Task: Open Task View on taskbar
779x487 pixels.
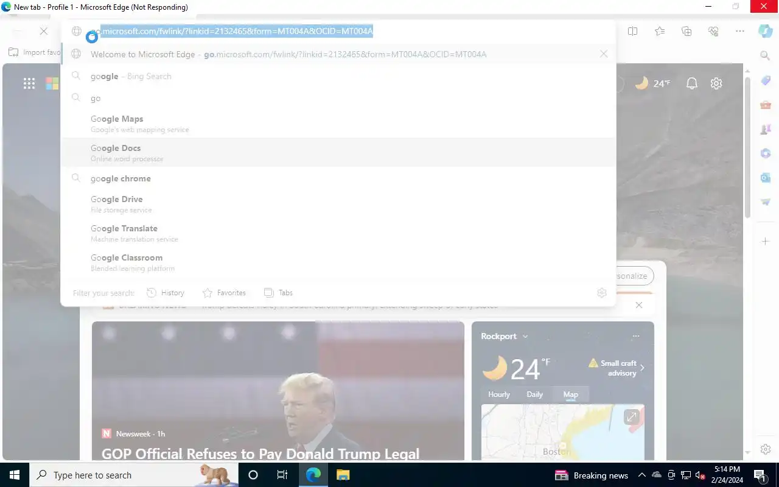Action: pos(282,475)
